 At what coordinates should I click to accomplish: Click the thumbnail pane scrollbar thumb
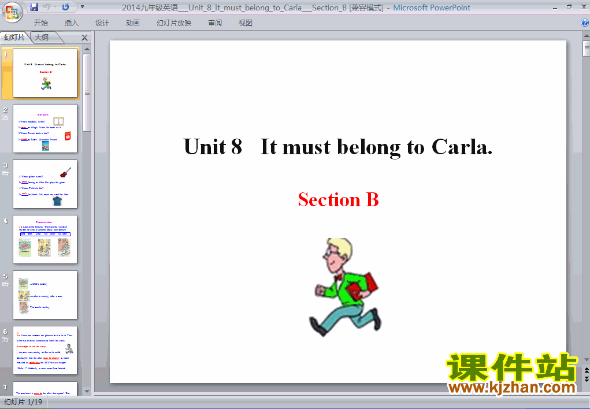[x=87, y=92]
